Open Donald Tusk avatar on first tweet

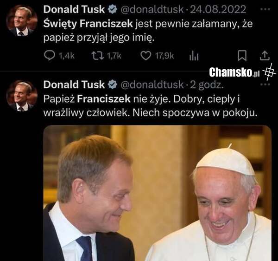(x=22, y=20)
